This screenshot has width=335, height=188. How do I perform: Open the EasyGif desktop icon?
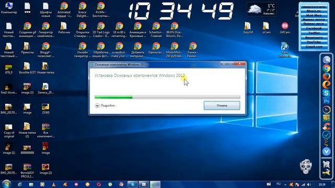[x=248, y=28]
